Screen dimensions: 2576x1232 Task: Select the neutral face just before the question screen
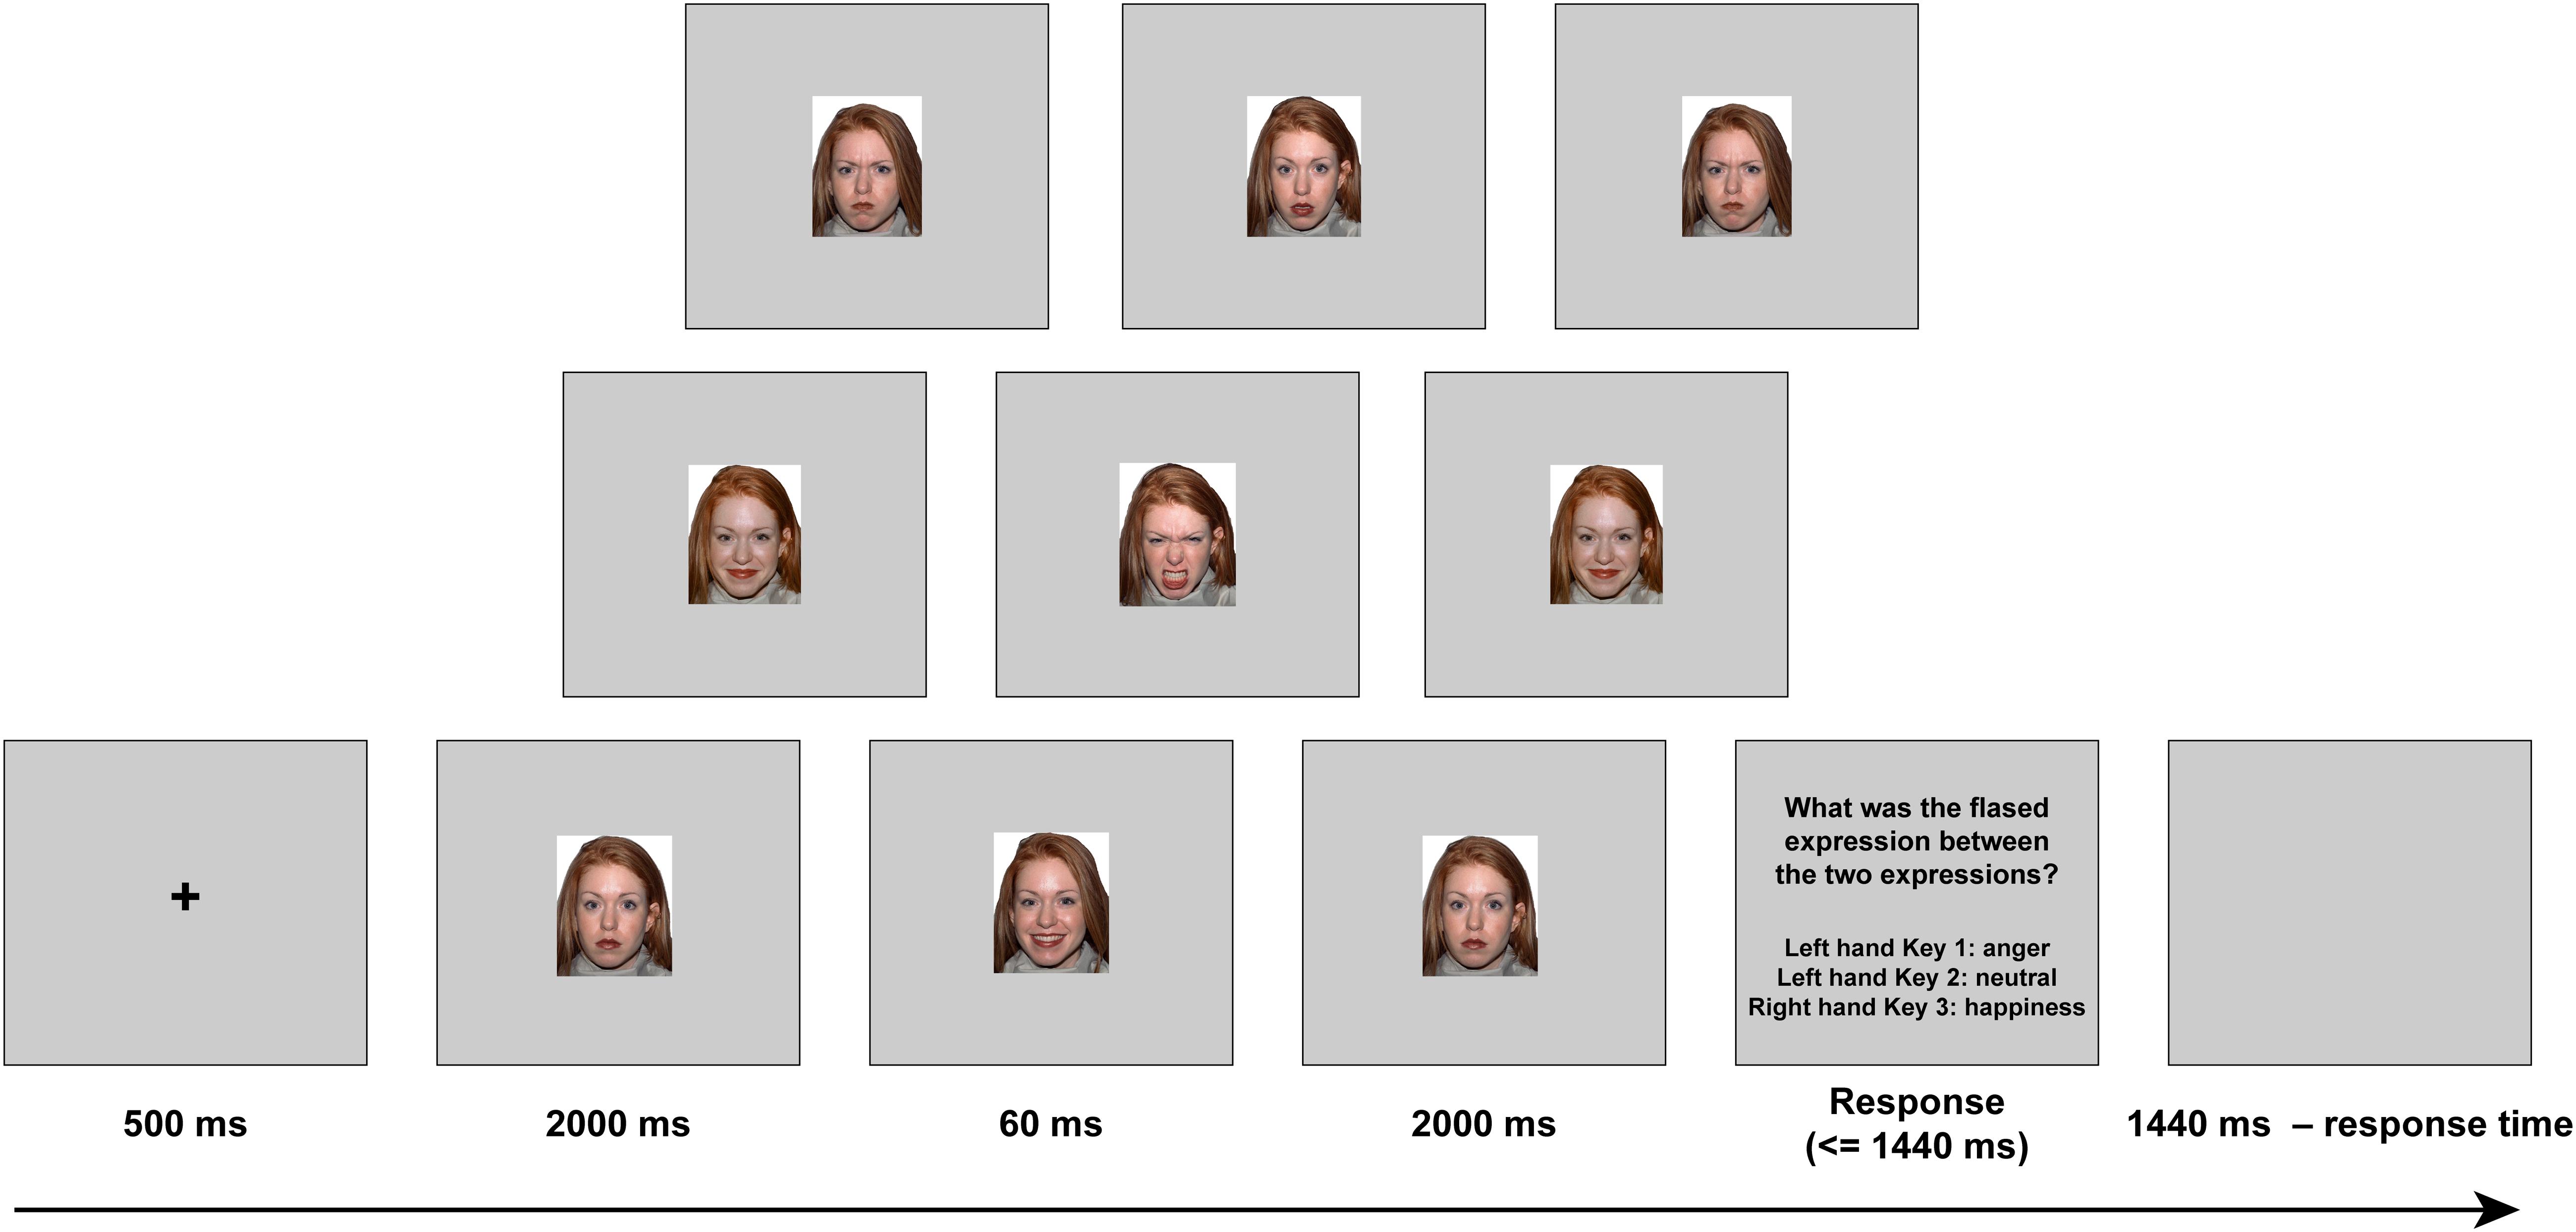click(x=1480, y=906)
